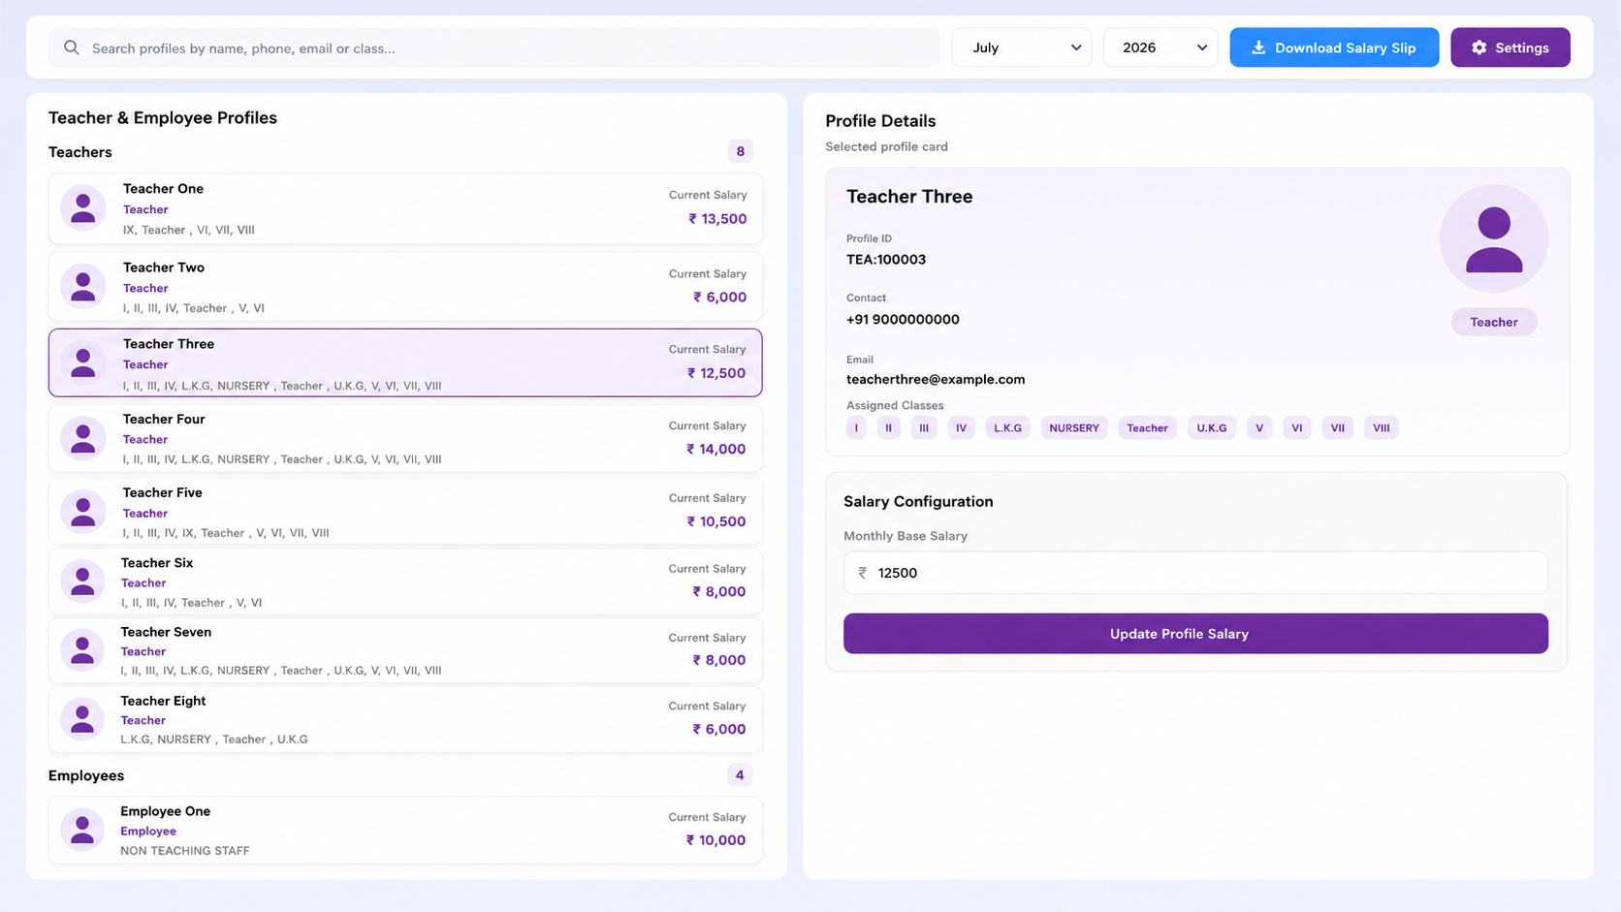This screenshot has width=1621, height=912.
Task: Click the search magnifier icon
Action: 72,47
